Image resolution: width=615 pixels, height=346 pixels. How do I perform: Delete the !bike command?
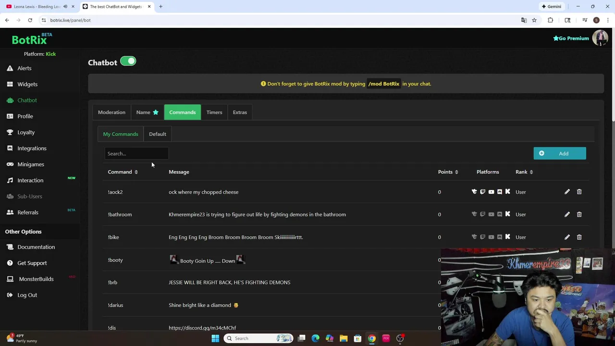(579, 237)
